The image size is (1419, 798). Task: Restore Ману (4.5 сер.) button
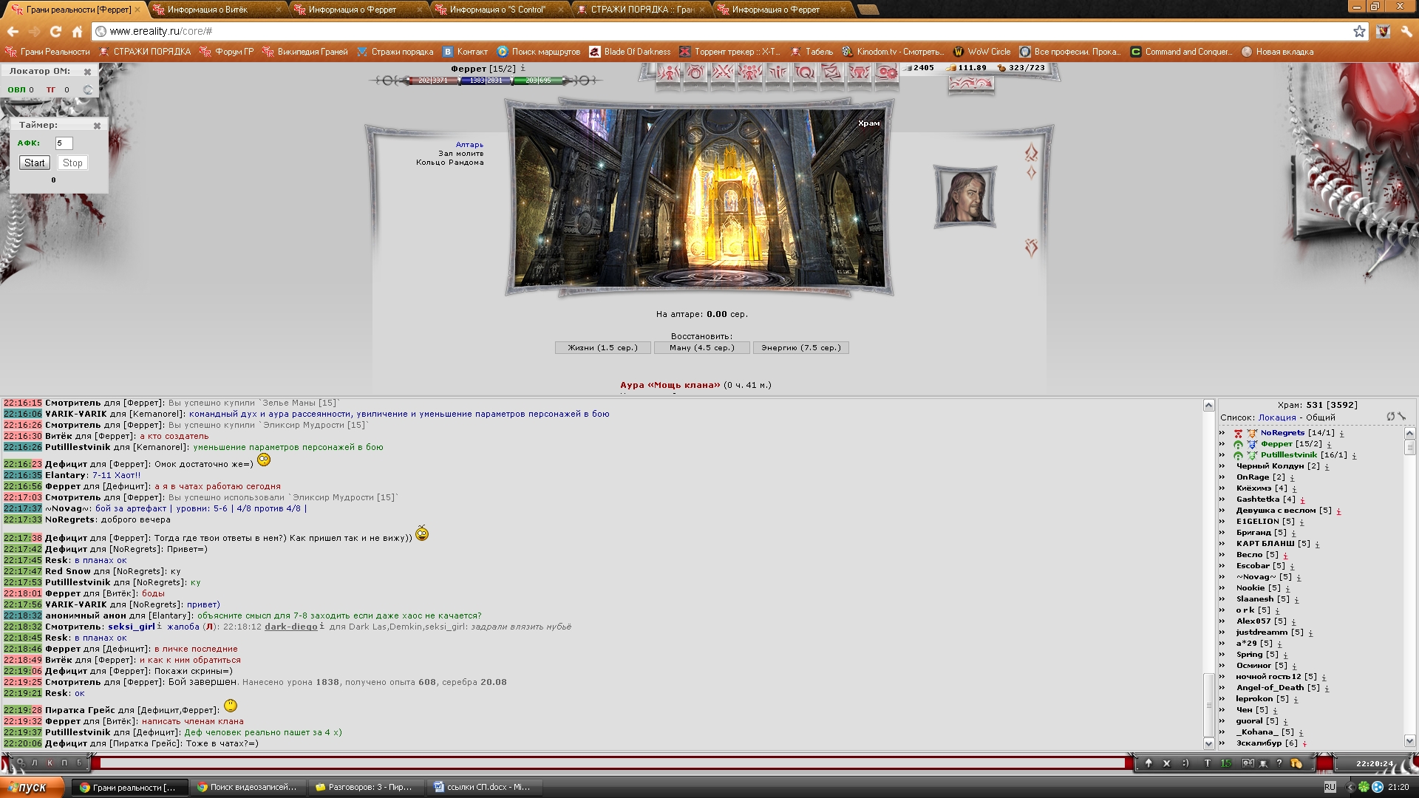click(x=701, y=347)
